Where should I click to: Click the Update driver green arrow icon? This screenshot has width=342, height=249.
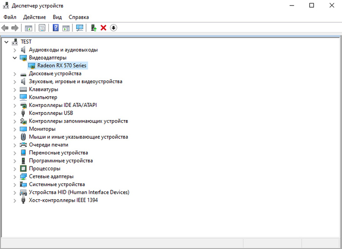93,28
